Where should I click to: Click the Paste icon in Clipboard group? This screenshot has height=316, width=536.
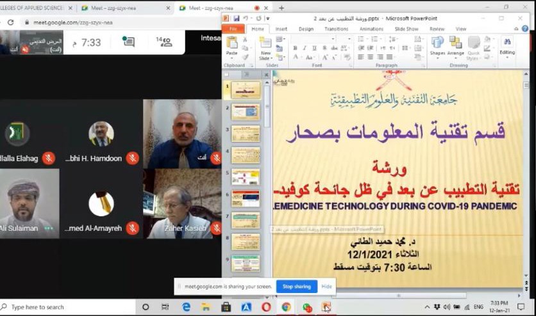(x=231, y=45)
